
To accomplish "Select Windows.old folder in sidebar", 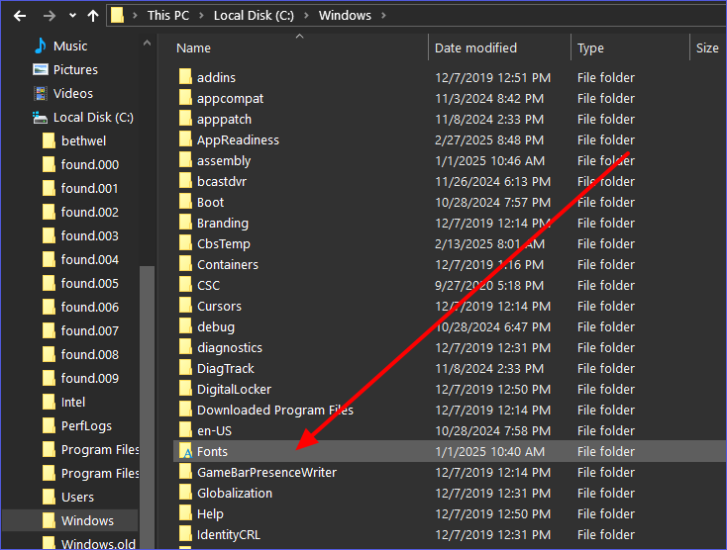I will click(x=98, y=544).
